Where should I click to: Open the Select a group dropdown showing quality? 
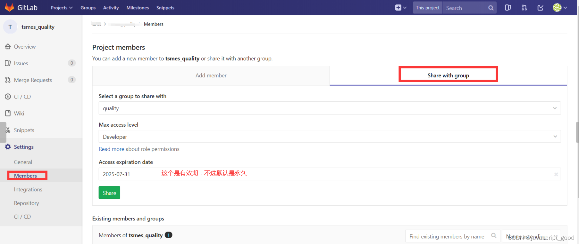pyautogui.click(x=330, y=108)
